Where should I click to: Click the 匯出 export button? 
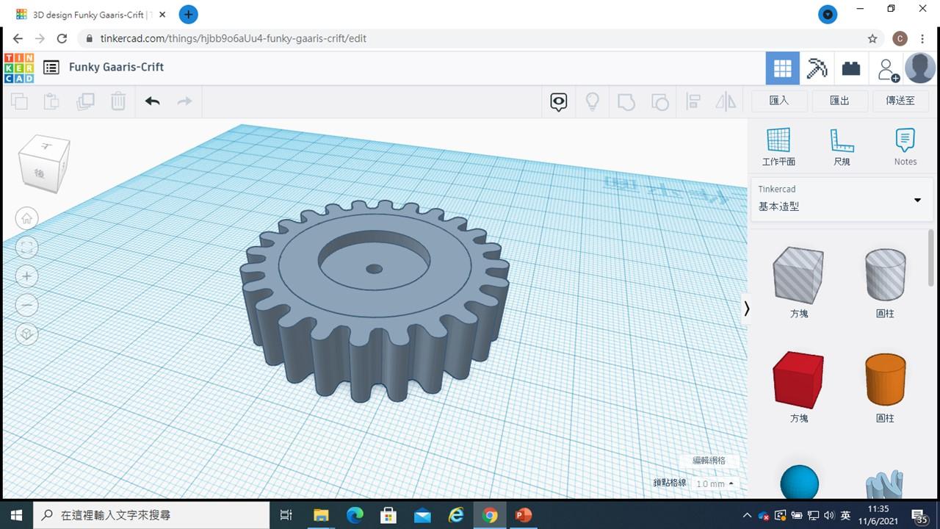click(839, 101)
